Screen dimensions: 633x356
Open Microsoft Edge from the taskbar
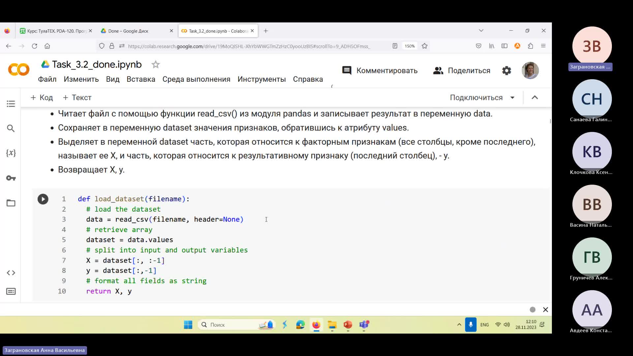tap(300, 325)
